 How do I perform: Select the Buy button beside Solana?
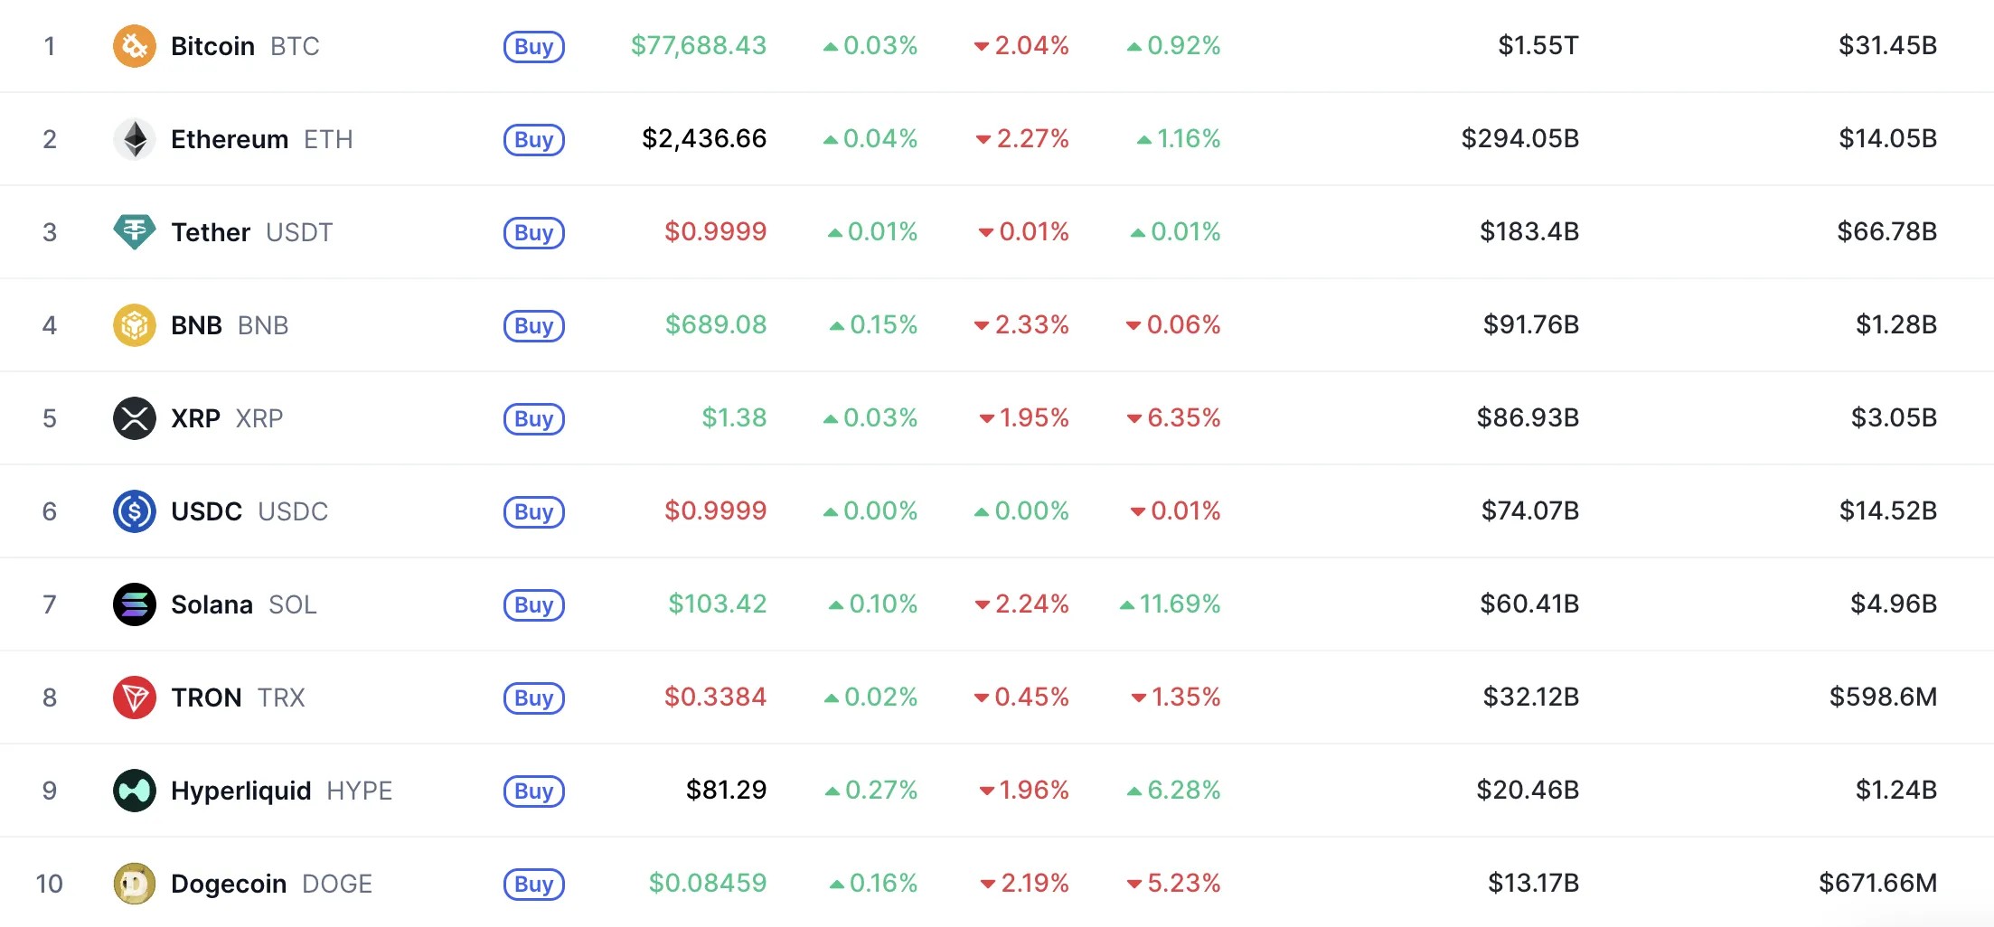coord(533,604)
